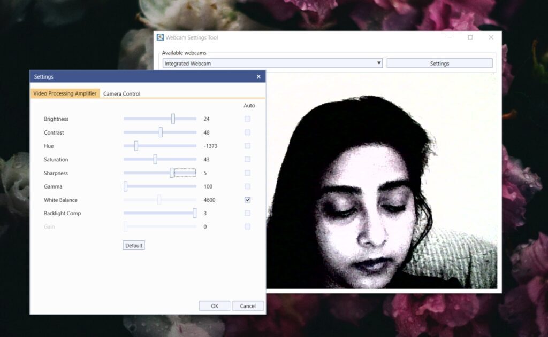Confirm changes with the OK button
The width and height of the screenshot is (548, 337).
point(214,305)
